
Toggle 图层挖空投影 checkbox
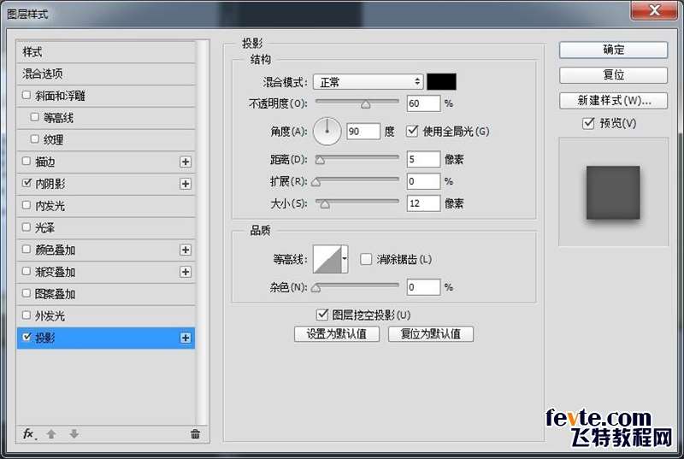(x=322, y=315)
